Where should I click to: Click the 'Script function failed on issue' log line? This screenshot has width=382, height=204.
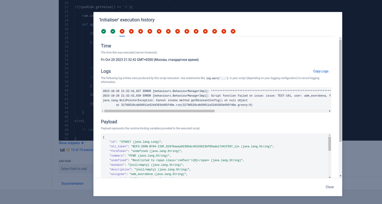coord(217,96)
